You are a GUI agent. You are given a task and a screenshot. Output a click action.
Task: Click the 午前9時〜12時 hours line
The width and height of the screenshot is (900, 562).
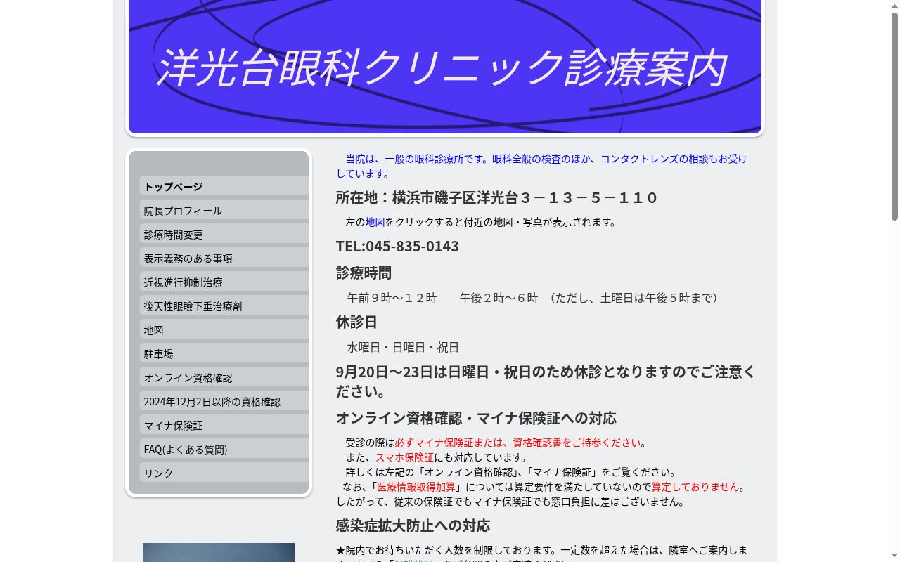(x=534, y=298)
